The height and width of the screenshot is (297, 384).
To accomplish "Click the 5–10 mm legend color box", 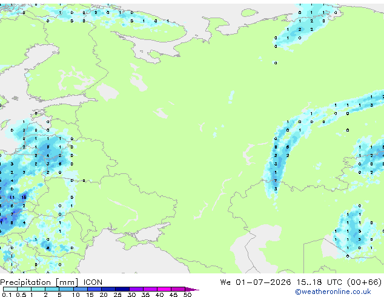I will coord(67,289).
